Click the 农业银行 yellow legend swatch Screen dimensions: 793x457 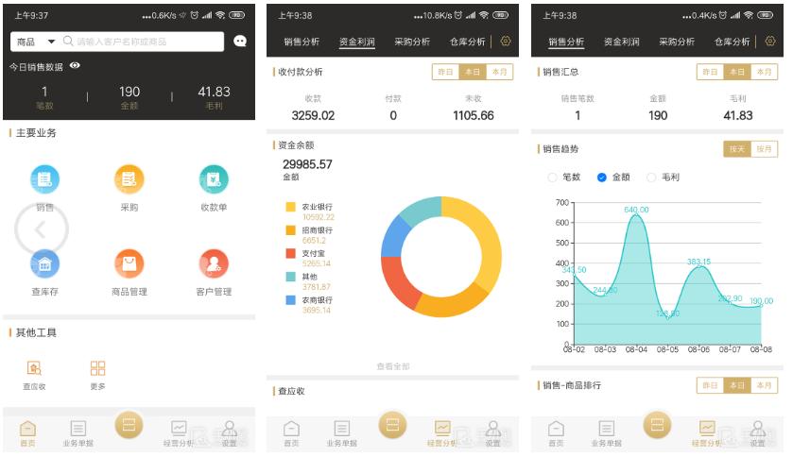pos(291,207)
